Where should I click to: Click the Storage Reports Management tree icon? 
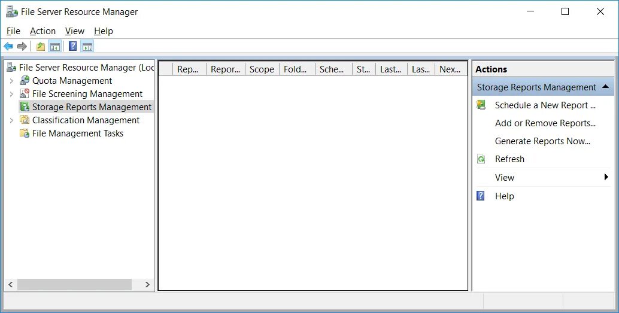(x=25, y=107)
